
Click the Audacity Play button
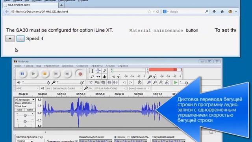point(33,74)
